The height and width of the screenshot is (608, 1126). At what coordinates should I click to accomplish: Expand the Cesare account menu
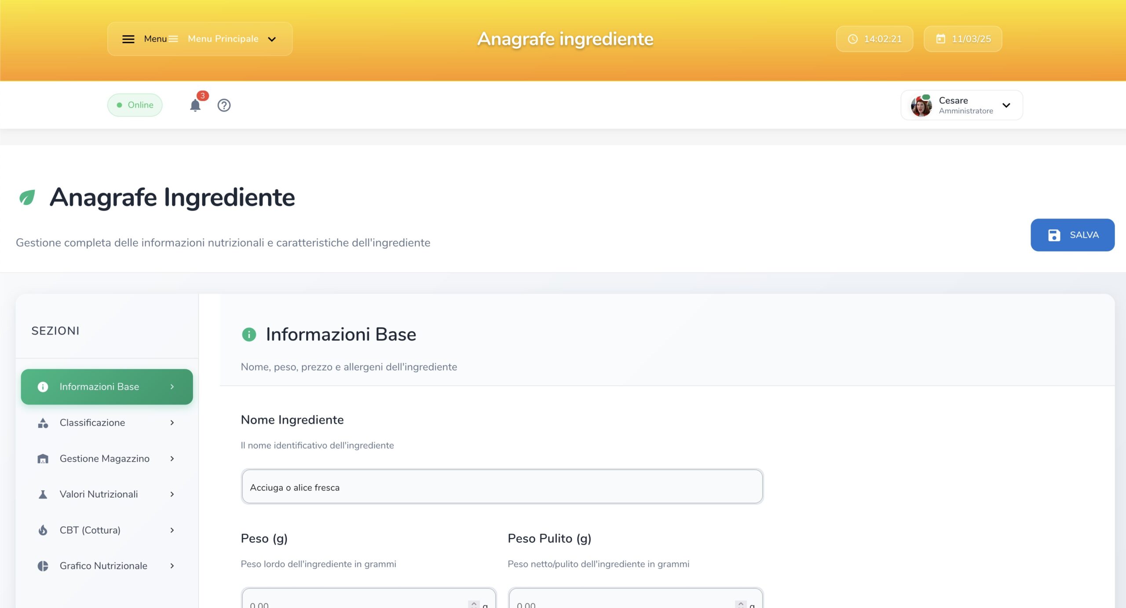pyautogui.click(x=1006, y=105)
